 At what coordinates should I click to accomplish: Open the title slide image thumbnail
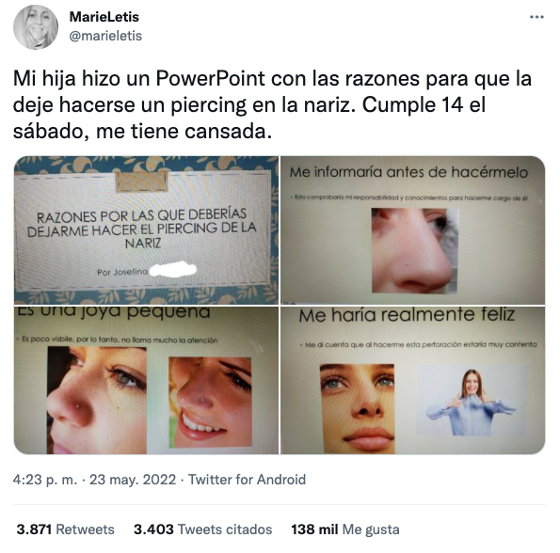tap(146, 230)
